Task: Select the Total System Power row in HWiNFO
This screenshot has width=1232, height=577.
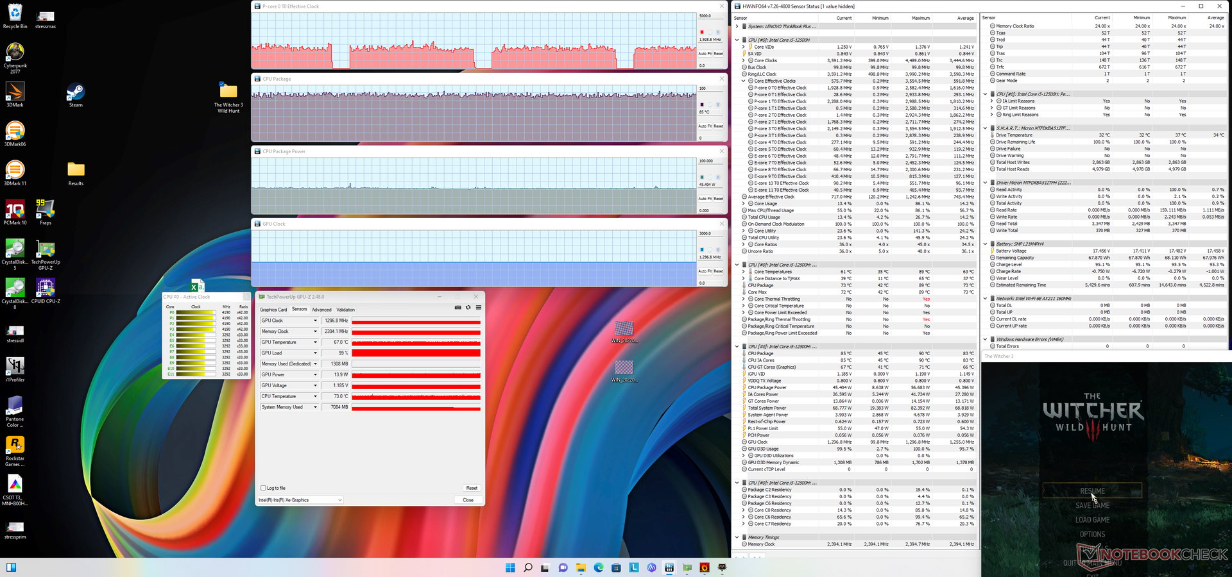Action: pos(858,408)
